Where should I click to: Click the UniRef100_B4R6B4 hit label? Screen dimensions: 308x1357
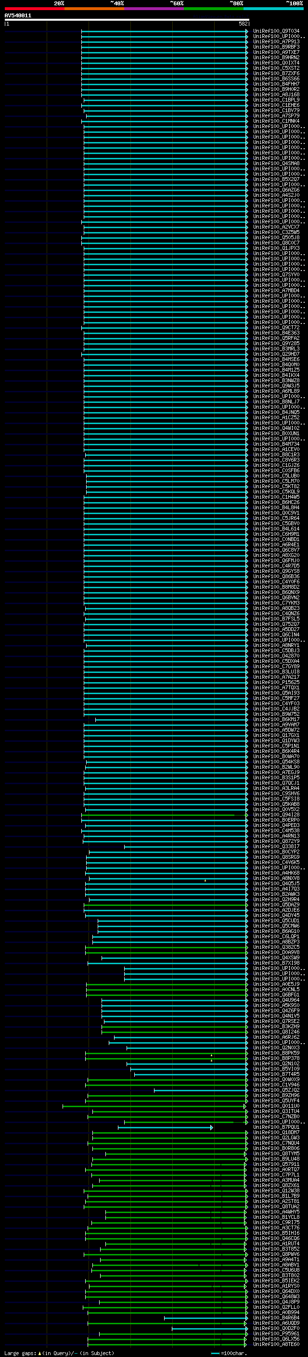pos(276,1318)
